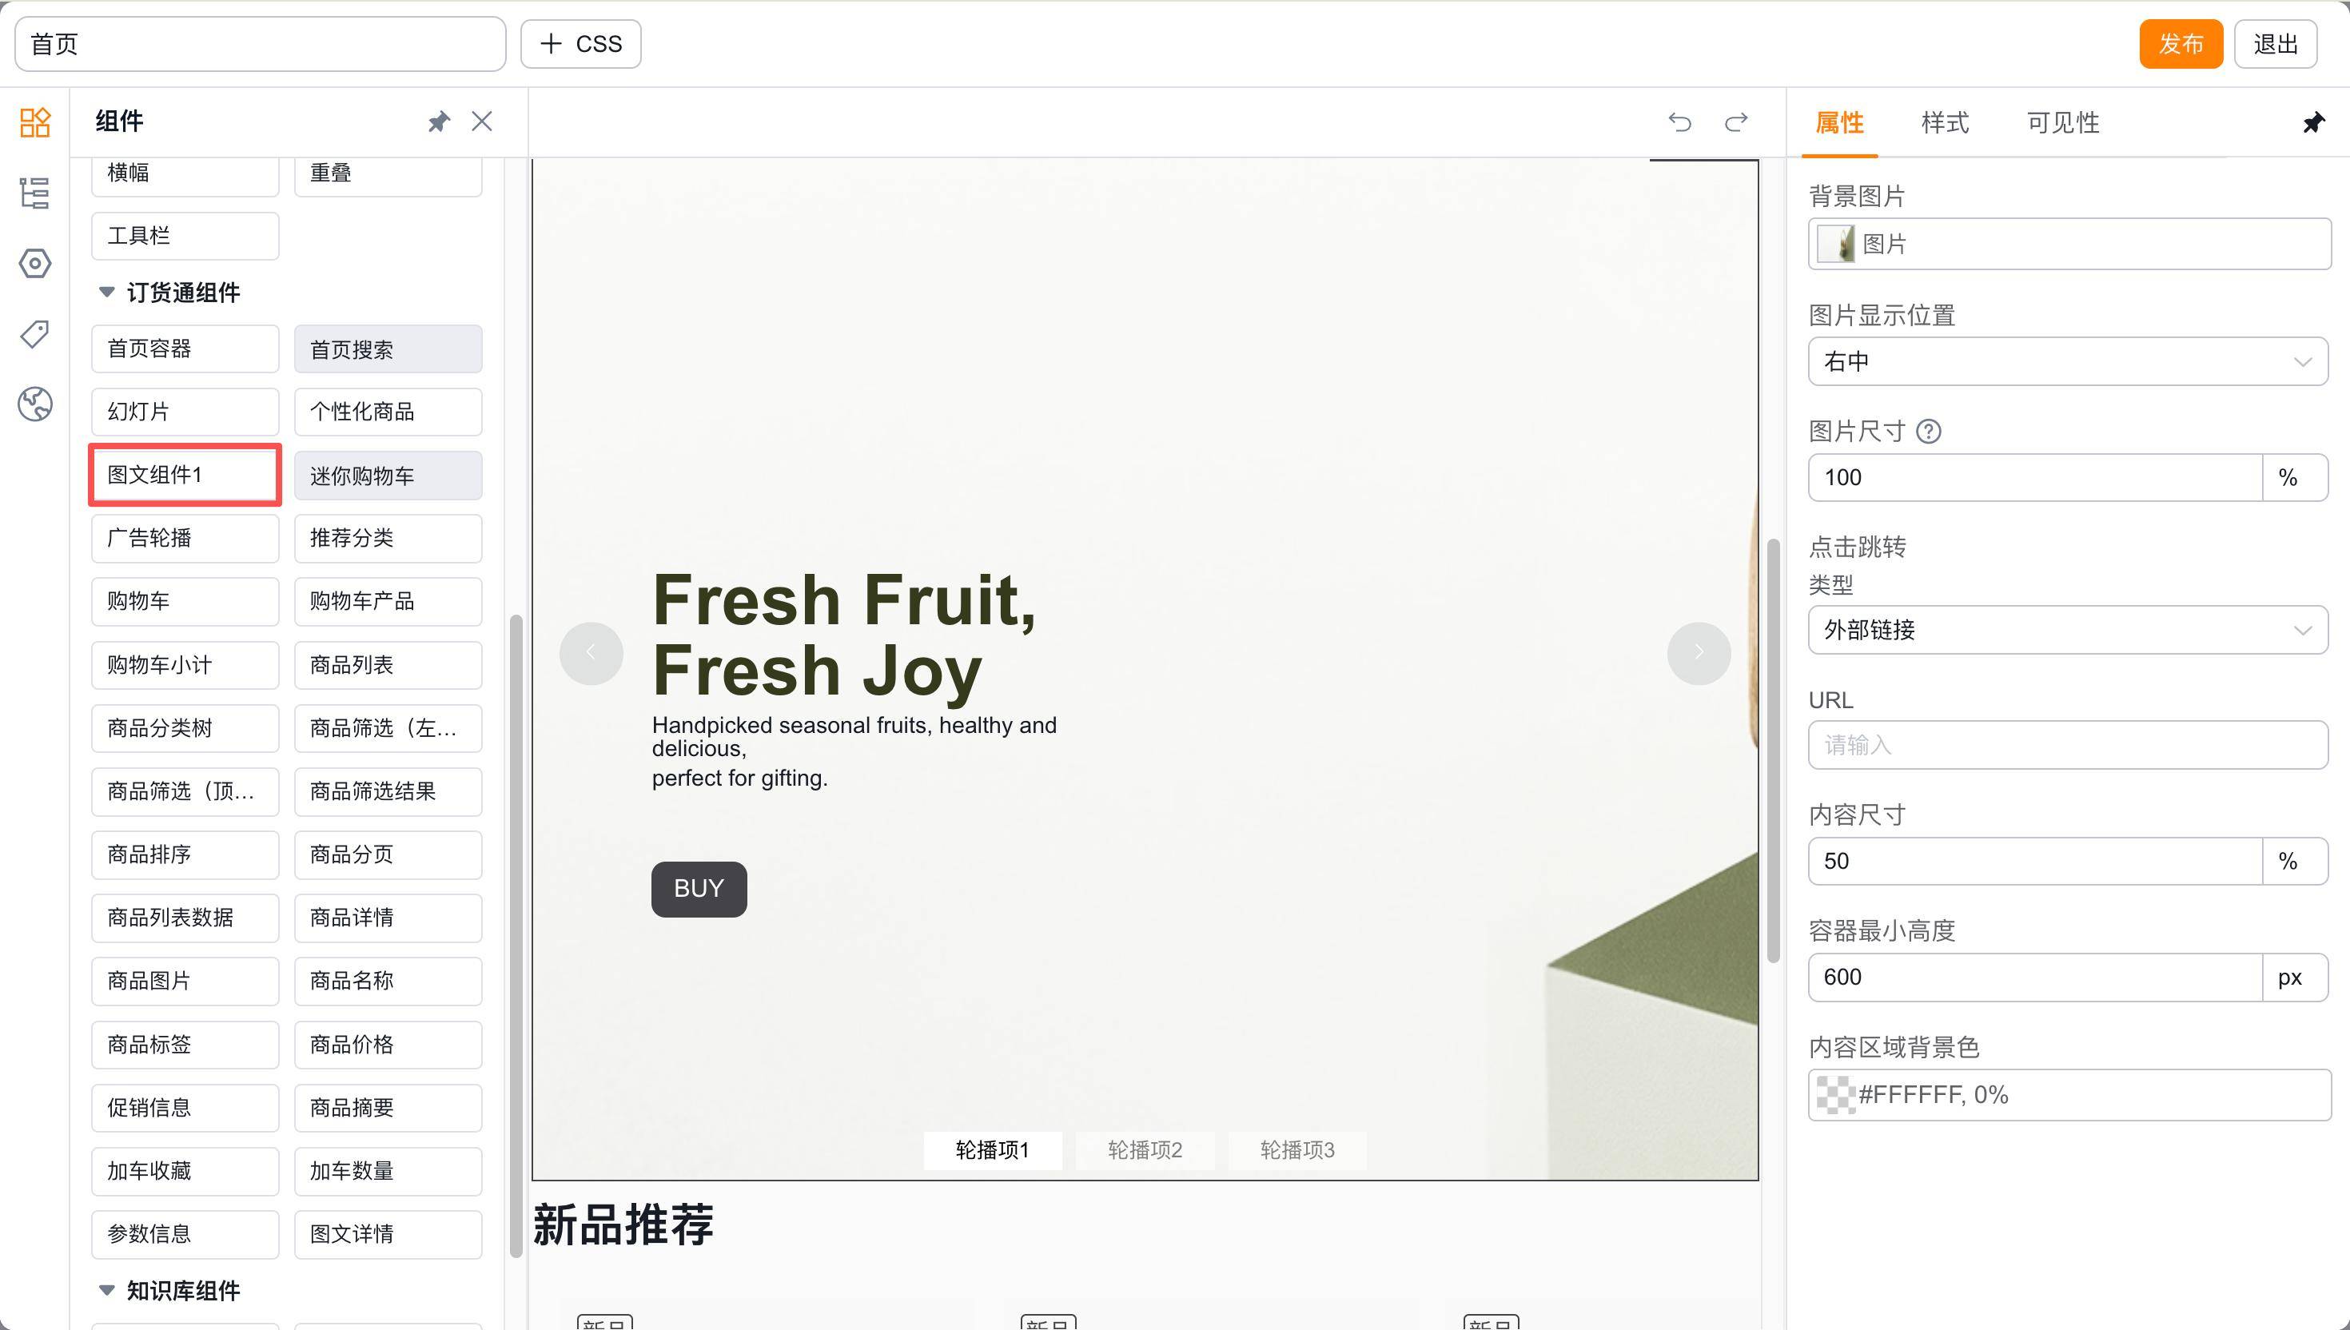The image size is (2350, 1330).
Task: Open the components grid icon in sidebar
Action: click(x=34, y=122)
